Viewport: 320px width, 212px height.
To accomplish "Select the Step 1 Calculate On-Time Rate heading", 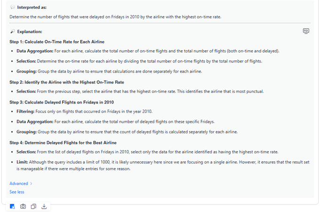I will click(x=57, y=42).
